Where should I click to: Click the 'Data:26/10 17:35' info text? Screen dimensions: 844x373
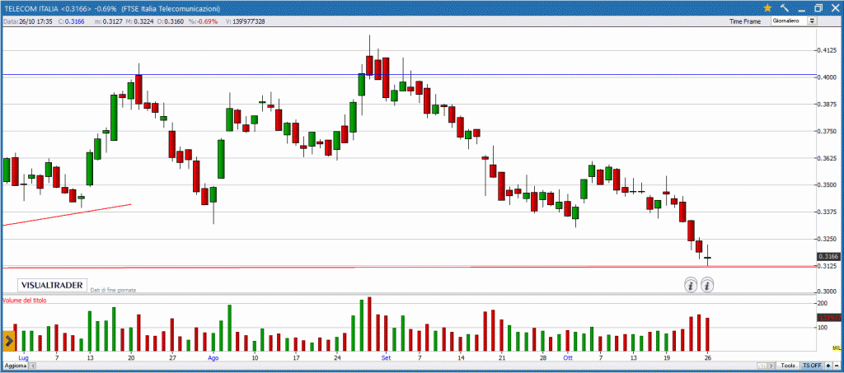[x=27, y=21]
